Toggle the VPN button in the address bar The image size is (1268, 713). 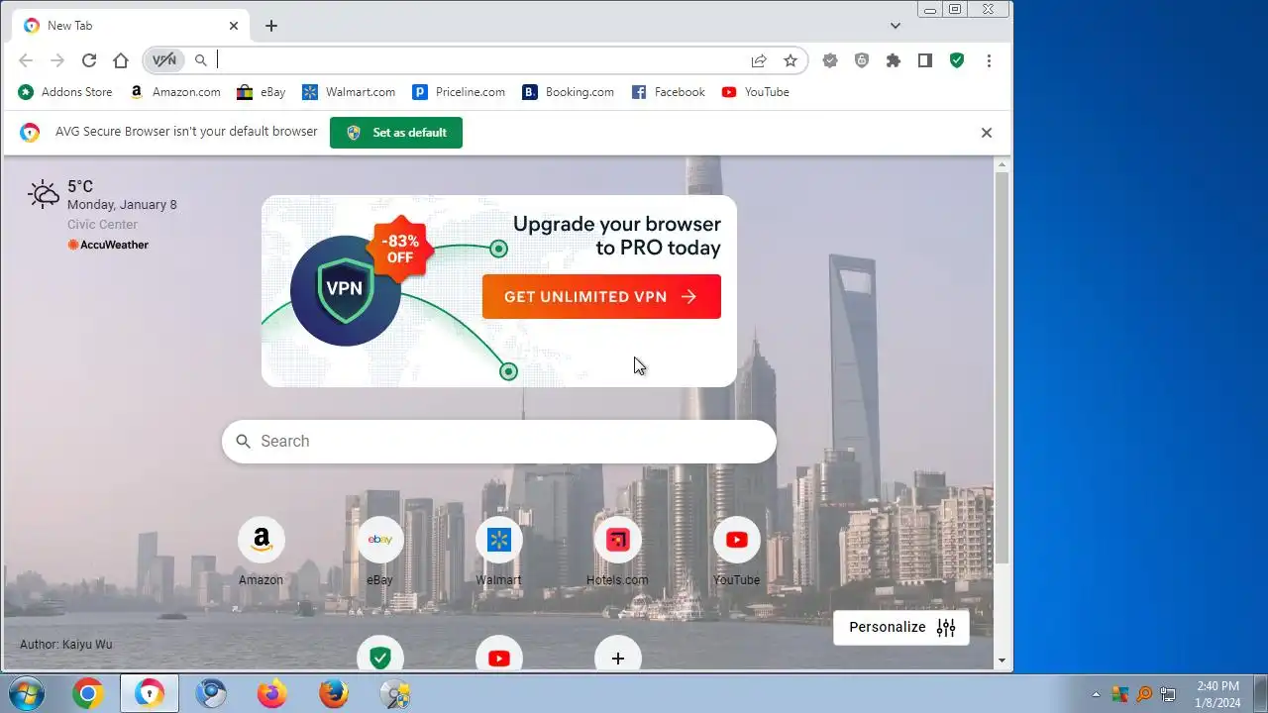coord(164,60)
